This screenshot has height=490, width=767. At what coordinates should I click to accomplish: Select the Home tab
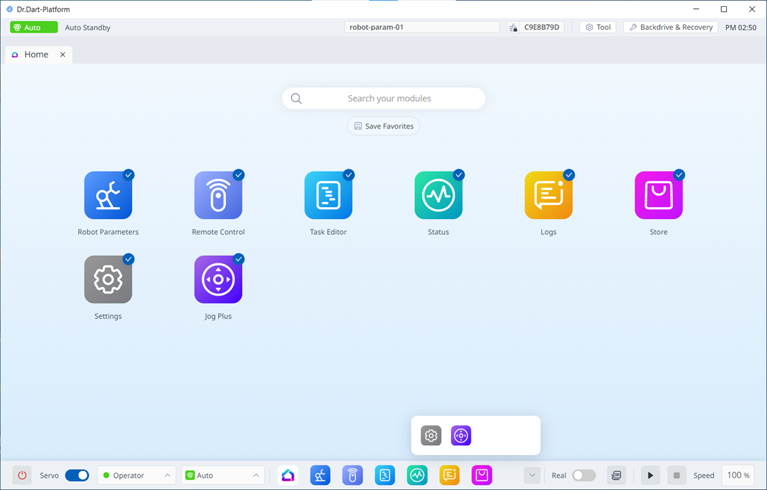coord(36,54)
